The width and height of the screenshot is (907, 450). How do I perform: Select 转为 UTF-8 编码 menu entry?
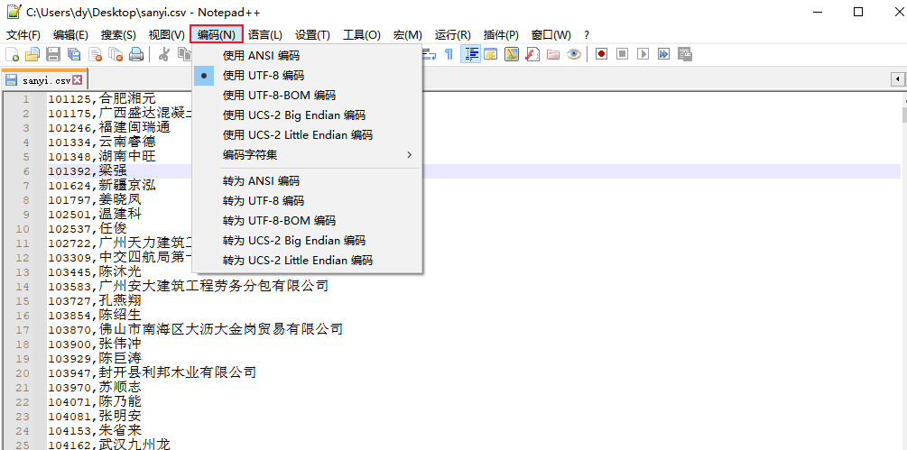pyautogui.click(x=307, y=201)
